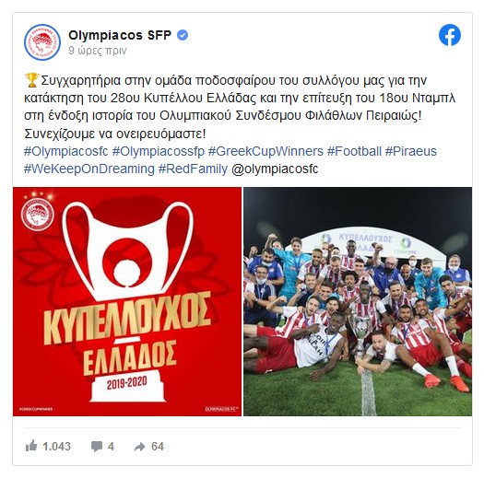The image size is (484, 478).
Task: Open the #Piraeus hashtag
Action: tap(411, 151)
